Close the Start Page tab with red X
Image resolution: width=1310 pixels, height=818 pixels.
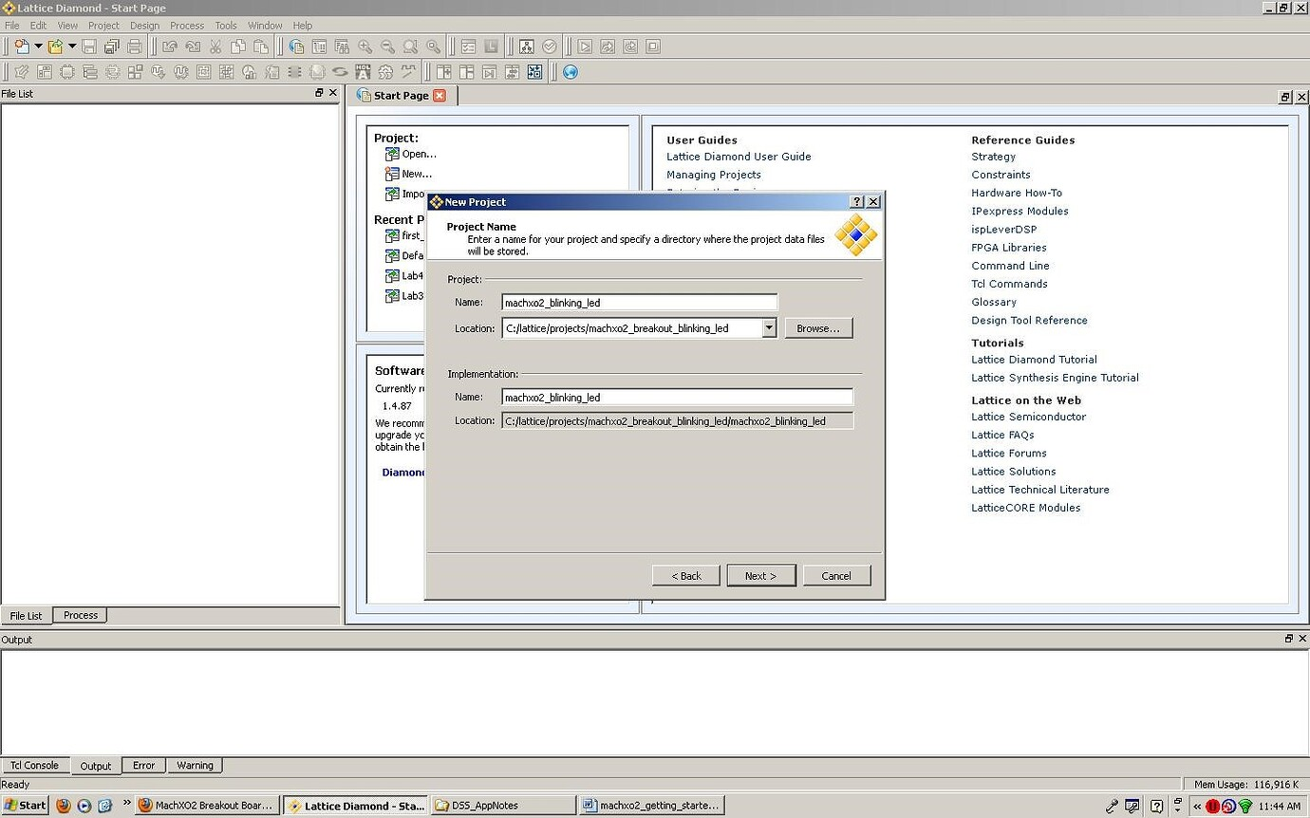[x=439, y=95]
